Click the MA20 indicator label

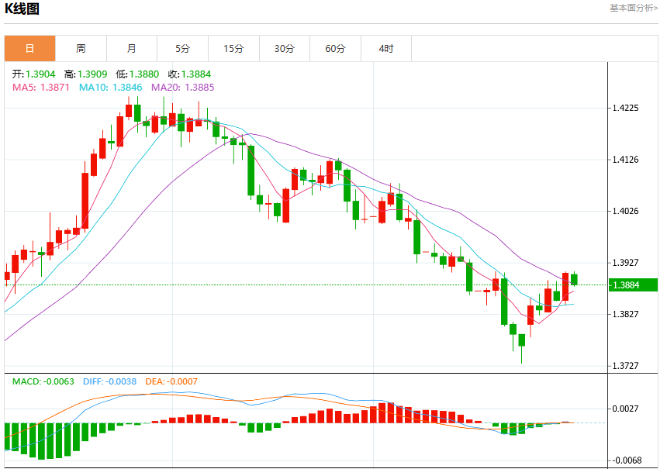(x=183, y=87)
